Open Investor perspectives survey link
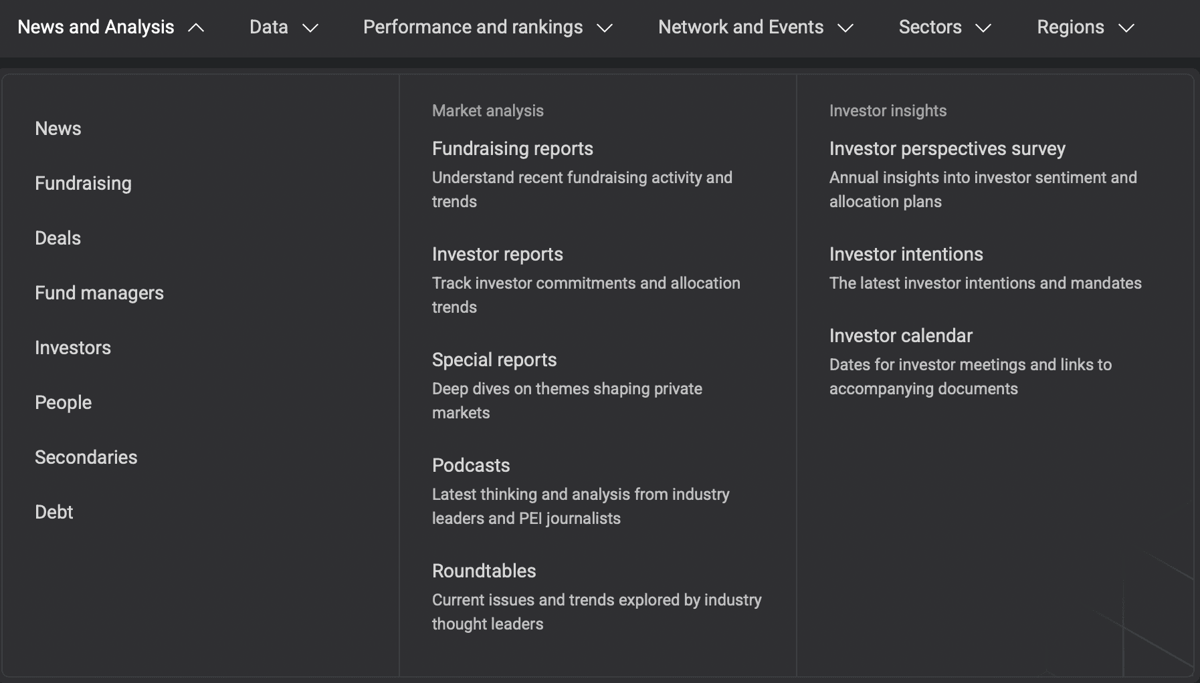 947,148
